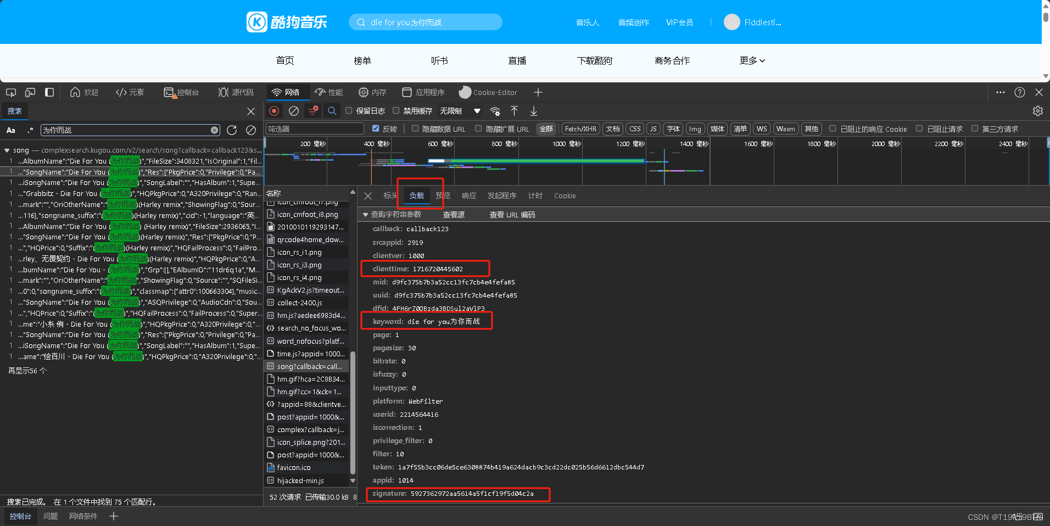The image size is (1050, 526).
Task: Select the 响应 details tab
Action: click(x=469, y=196)
